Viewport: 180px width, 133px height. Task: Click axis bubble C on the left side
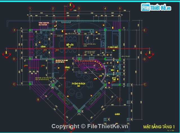tap(14, 84)
